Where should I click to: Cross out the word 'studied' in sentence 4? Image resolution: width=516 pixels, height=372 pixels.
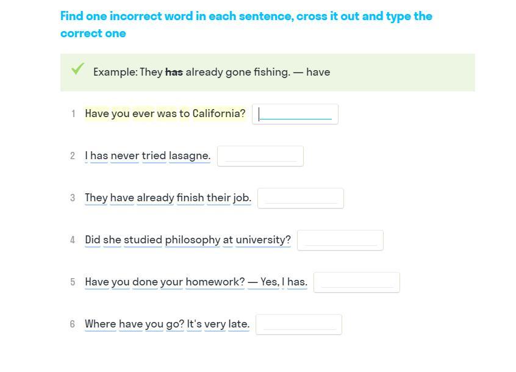(x=143, y=240)
